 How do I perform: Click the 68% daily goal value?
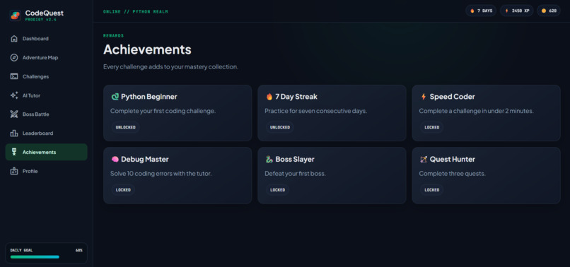coord(79,250)
